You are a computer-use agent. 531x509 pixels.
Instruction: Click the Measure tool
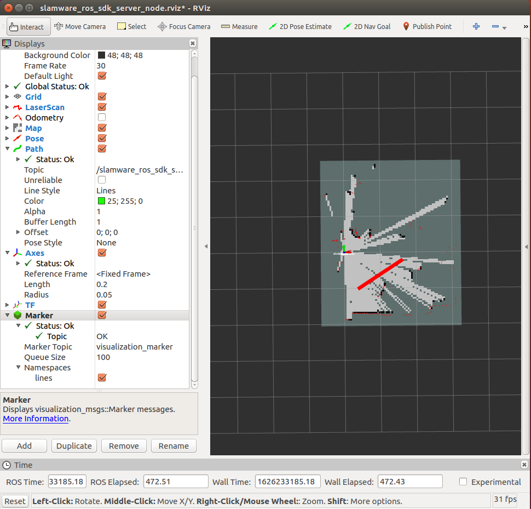(239, 26)
